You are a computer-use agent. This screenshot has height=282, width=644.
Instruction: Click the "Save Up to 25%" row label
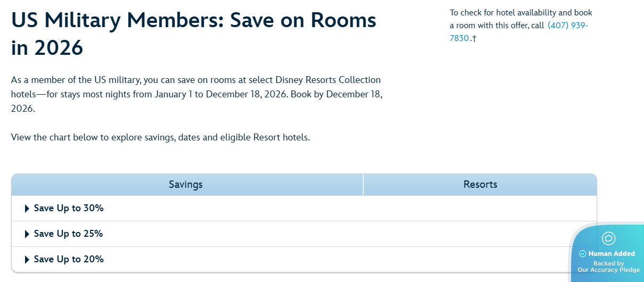[69, 234]
